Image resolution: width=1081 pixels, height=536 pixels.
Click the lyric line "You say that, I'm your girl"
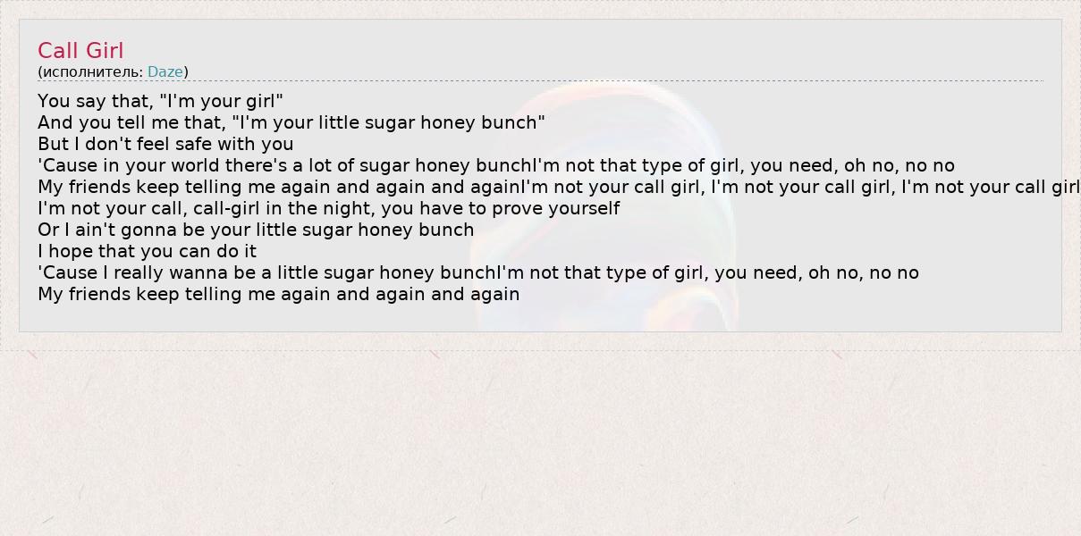[x=160, y=101]
